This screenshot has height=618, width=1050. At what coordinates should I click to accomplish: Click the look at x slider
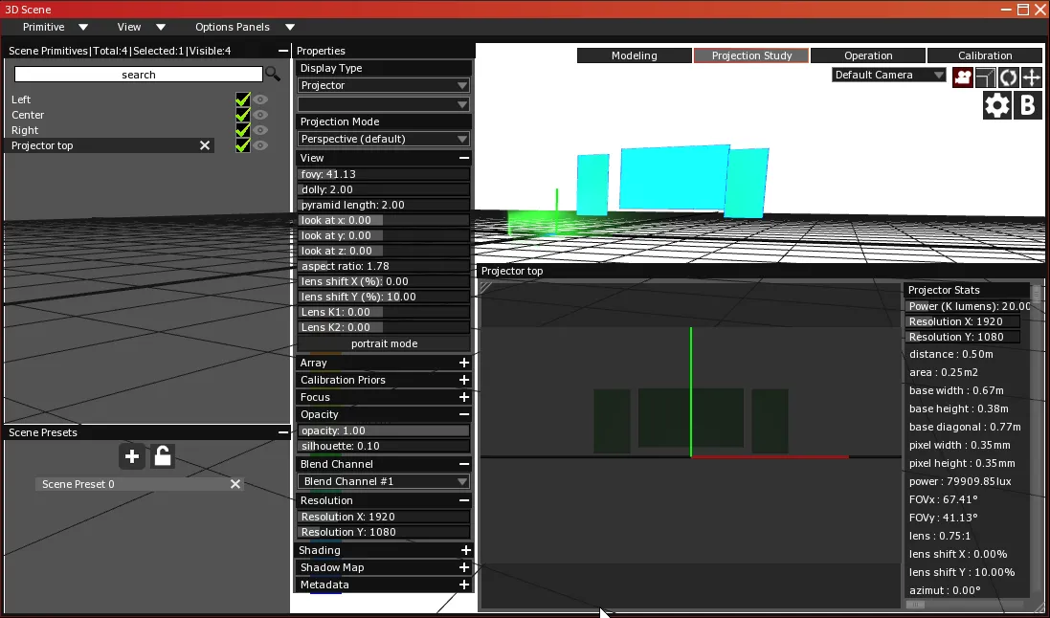point(384,220)
